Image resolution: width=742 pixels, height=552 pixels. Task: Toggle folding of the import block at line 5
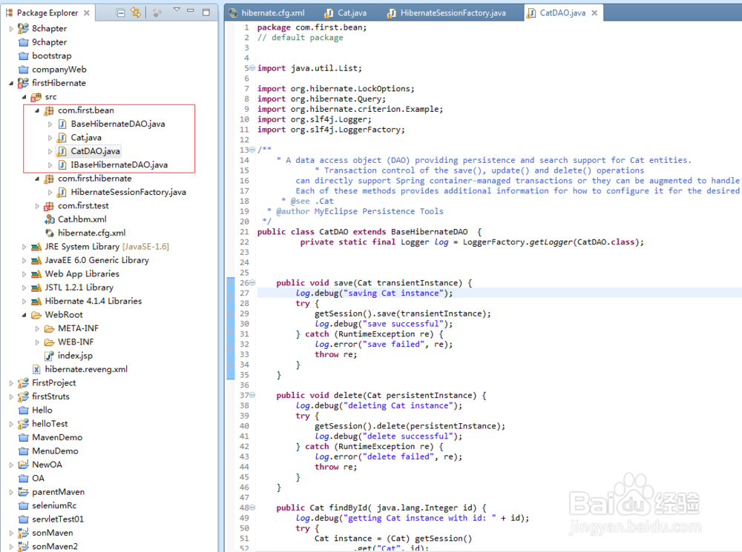coord(252,68)
